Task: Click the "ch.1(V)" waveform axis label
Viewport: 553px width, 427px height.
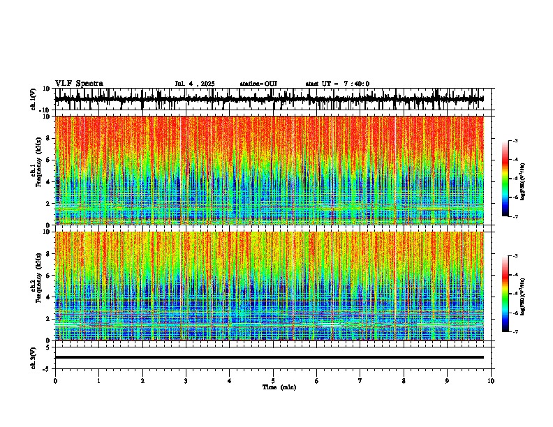Action: point(34,99)
